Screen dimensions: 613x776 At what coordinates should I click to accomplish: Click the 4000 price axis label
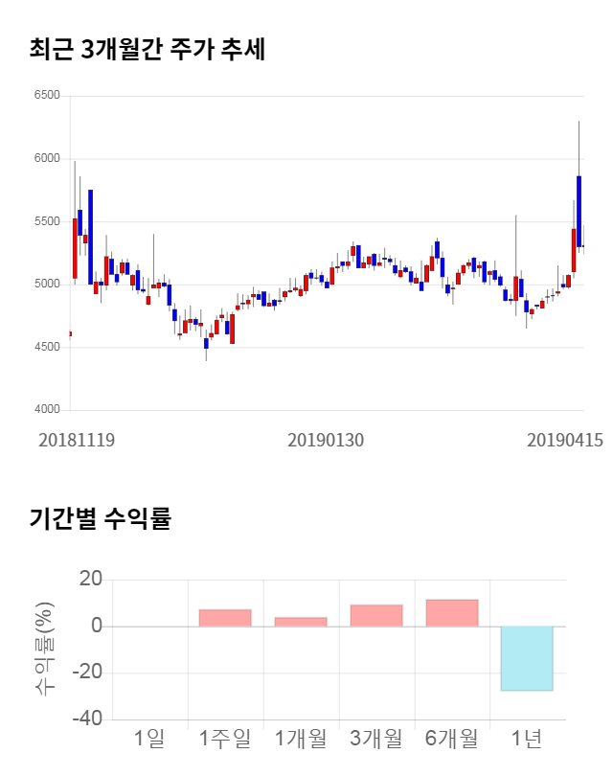point(46,410)
